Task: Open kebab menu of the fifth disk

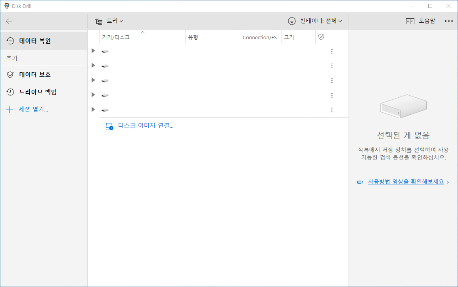Action: [x=332, y=110]
